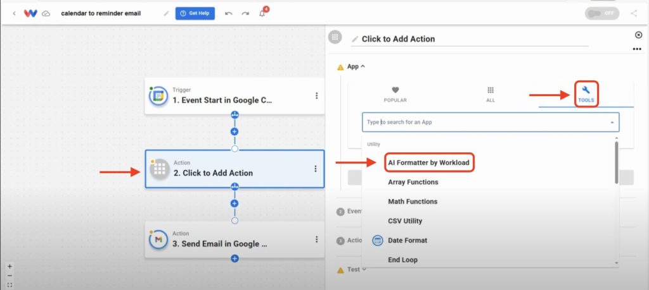The height and width of the screenshot is (290, 649).
Task: Add step with plus below step 2
Action: (235, 203)
